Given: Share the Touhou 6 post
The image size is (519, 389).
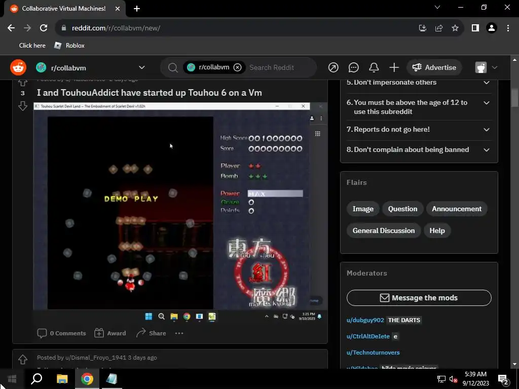Looking at the screenshot, I should click(x=151, y=333).
